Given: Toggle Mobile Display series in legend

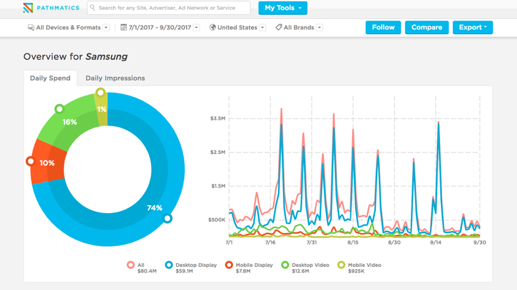Looking at the screenshot, I should pos(229,265).
